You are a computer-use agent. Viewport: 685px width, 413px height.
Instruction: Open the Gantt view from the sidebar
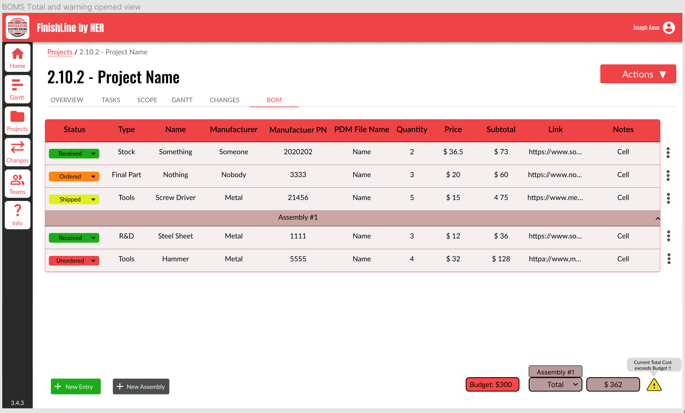17,89
